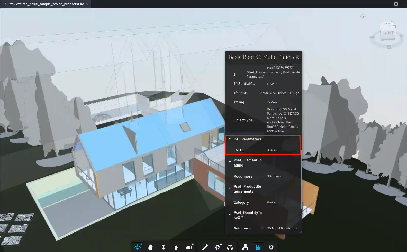Click the Explode model tool
The image size is (407, 252).
(x=230, y=247)
